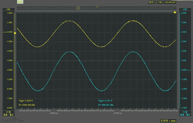Click the trigger position marker on overview
Screen dimensions: 193x123
[x=97, y=6]
